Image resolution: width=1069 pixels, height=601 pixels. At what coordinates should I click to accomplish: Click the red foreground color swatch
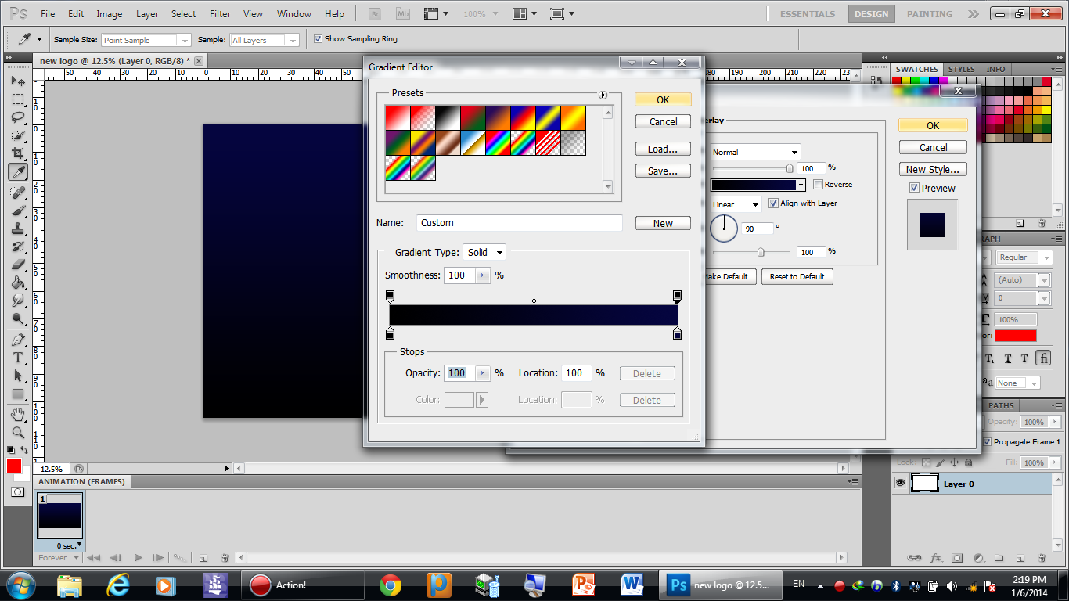point(14,466)
